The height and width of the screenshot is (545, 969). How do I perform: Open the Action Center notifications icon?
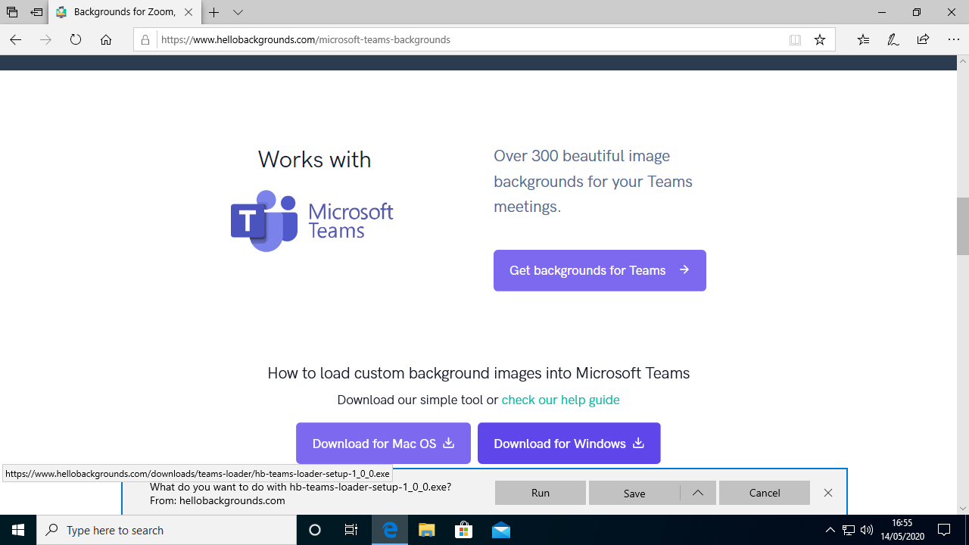tap(944, 530)
